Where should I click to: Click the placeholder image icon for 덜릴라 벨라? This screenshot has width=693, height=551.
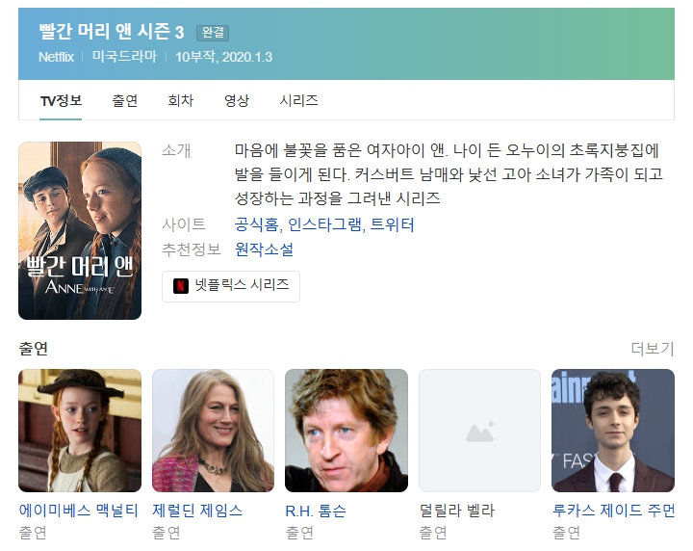[479, 432]
